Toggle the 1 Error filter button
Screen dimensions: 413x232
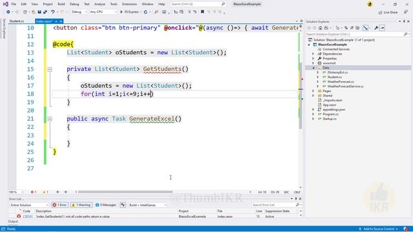[59, 205]
